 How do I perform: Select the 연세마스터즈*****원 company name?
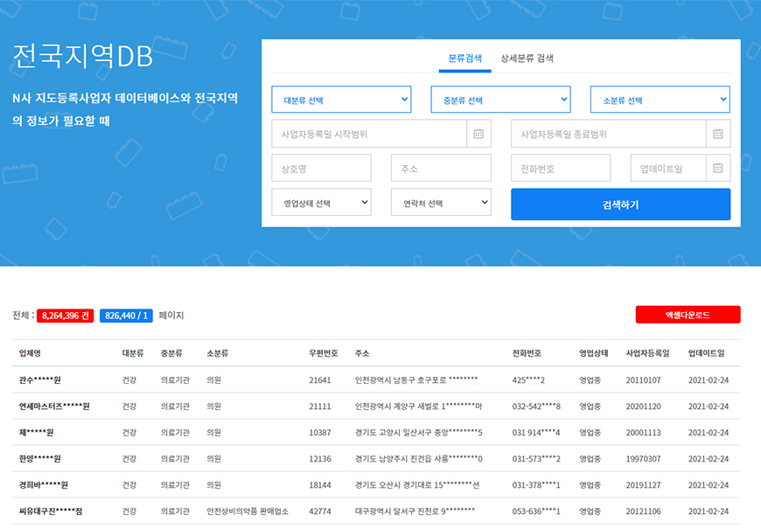point(54,406)
